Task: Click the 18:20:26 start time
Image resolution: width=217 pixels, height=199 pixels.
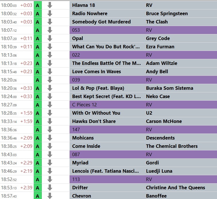Action: click(x=9, y=80)
